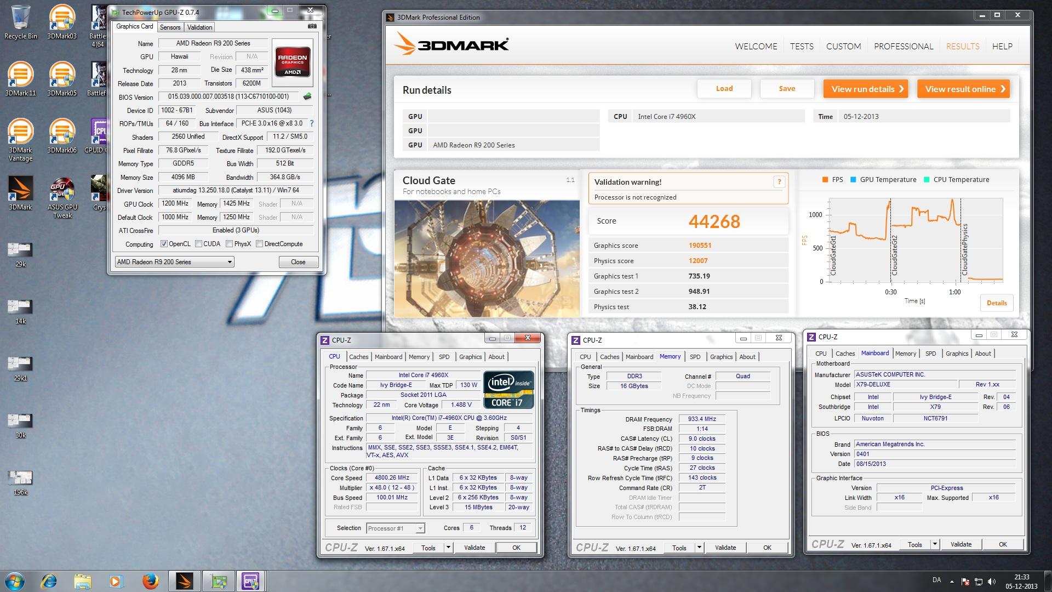Click the GPU-Z screenshot camera icon
Viewport: 1052px width, 592px height.
(x=312, y=26)
